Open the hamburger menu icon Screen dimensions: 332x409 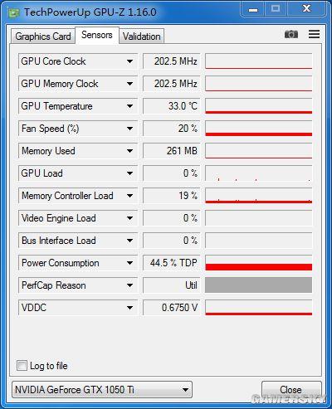(314, 34)
